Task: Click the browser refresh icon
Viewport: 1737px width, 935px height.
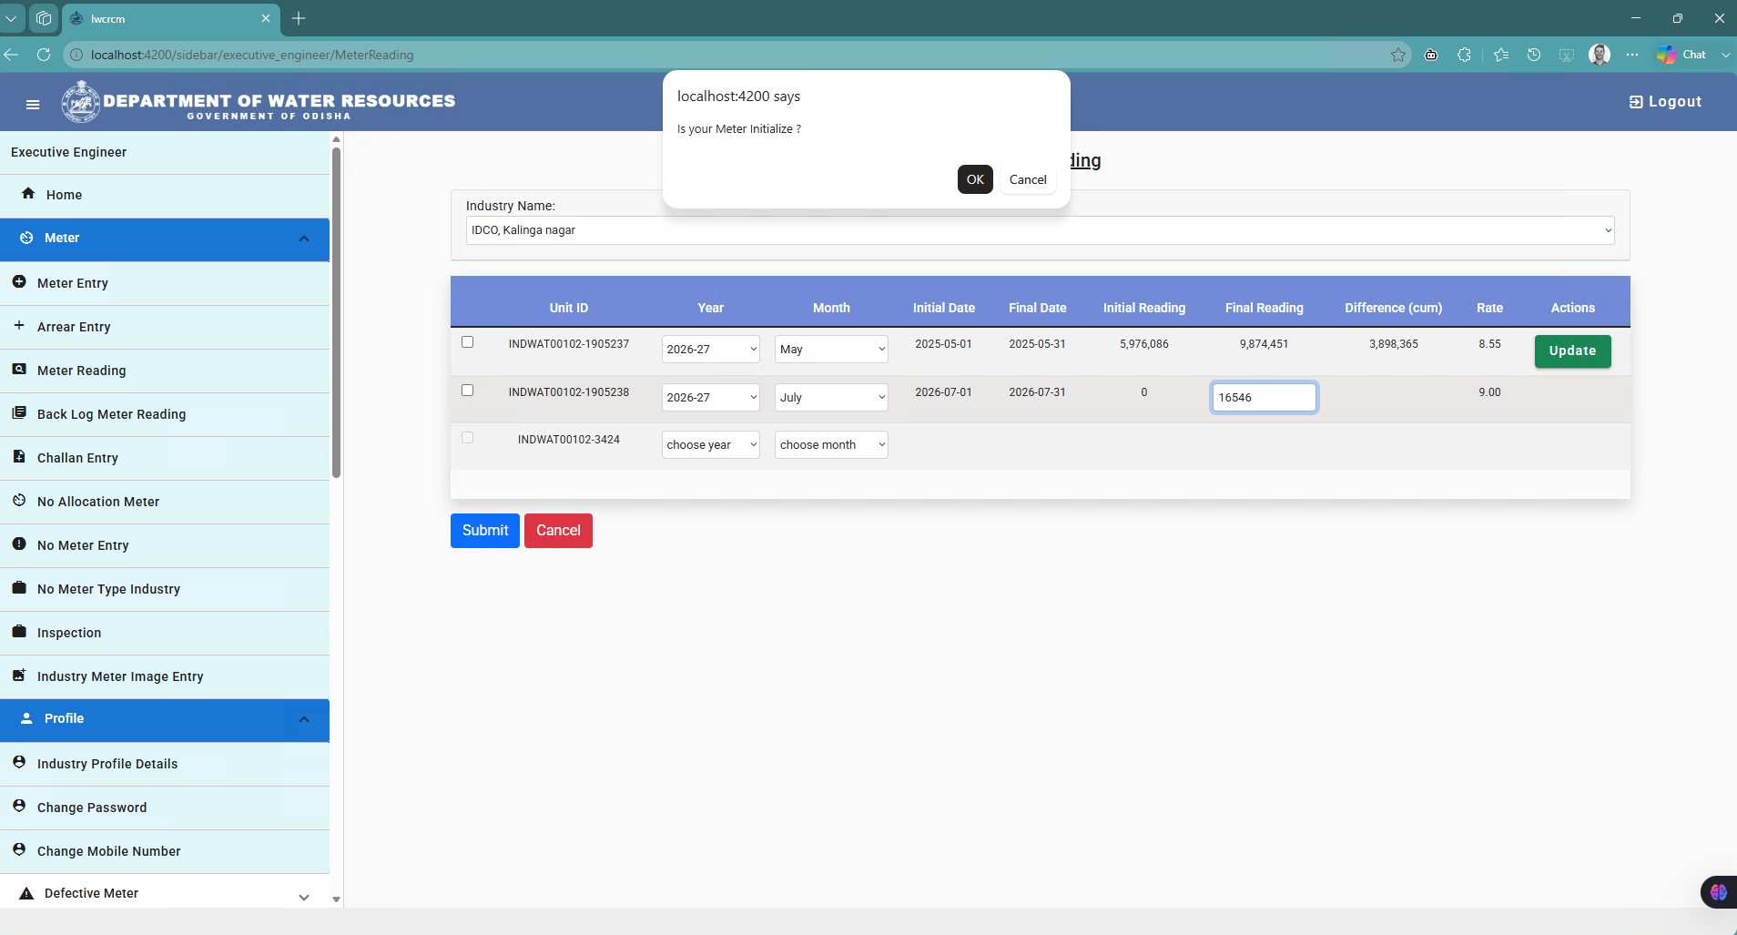Action: 43,55
